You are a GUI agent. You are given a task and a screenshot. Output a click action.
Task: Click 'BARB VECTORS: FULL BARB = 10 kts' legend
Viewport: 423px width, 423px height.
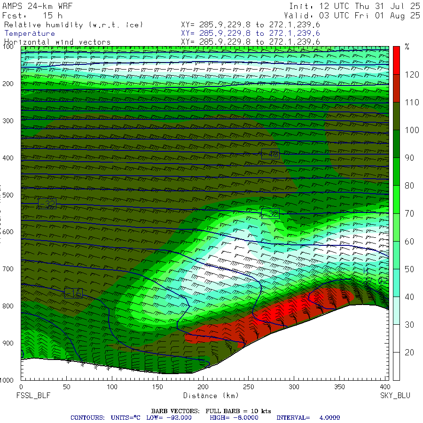tap(211, 411)
